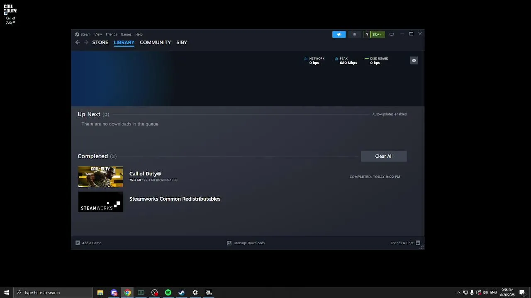The height and width of the screenshot is (298, 531).
Task: Open the taskbar clock and date
Action: click(x=507, y=293)
